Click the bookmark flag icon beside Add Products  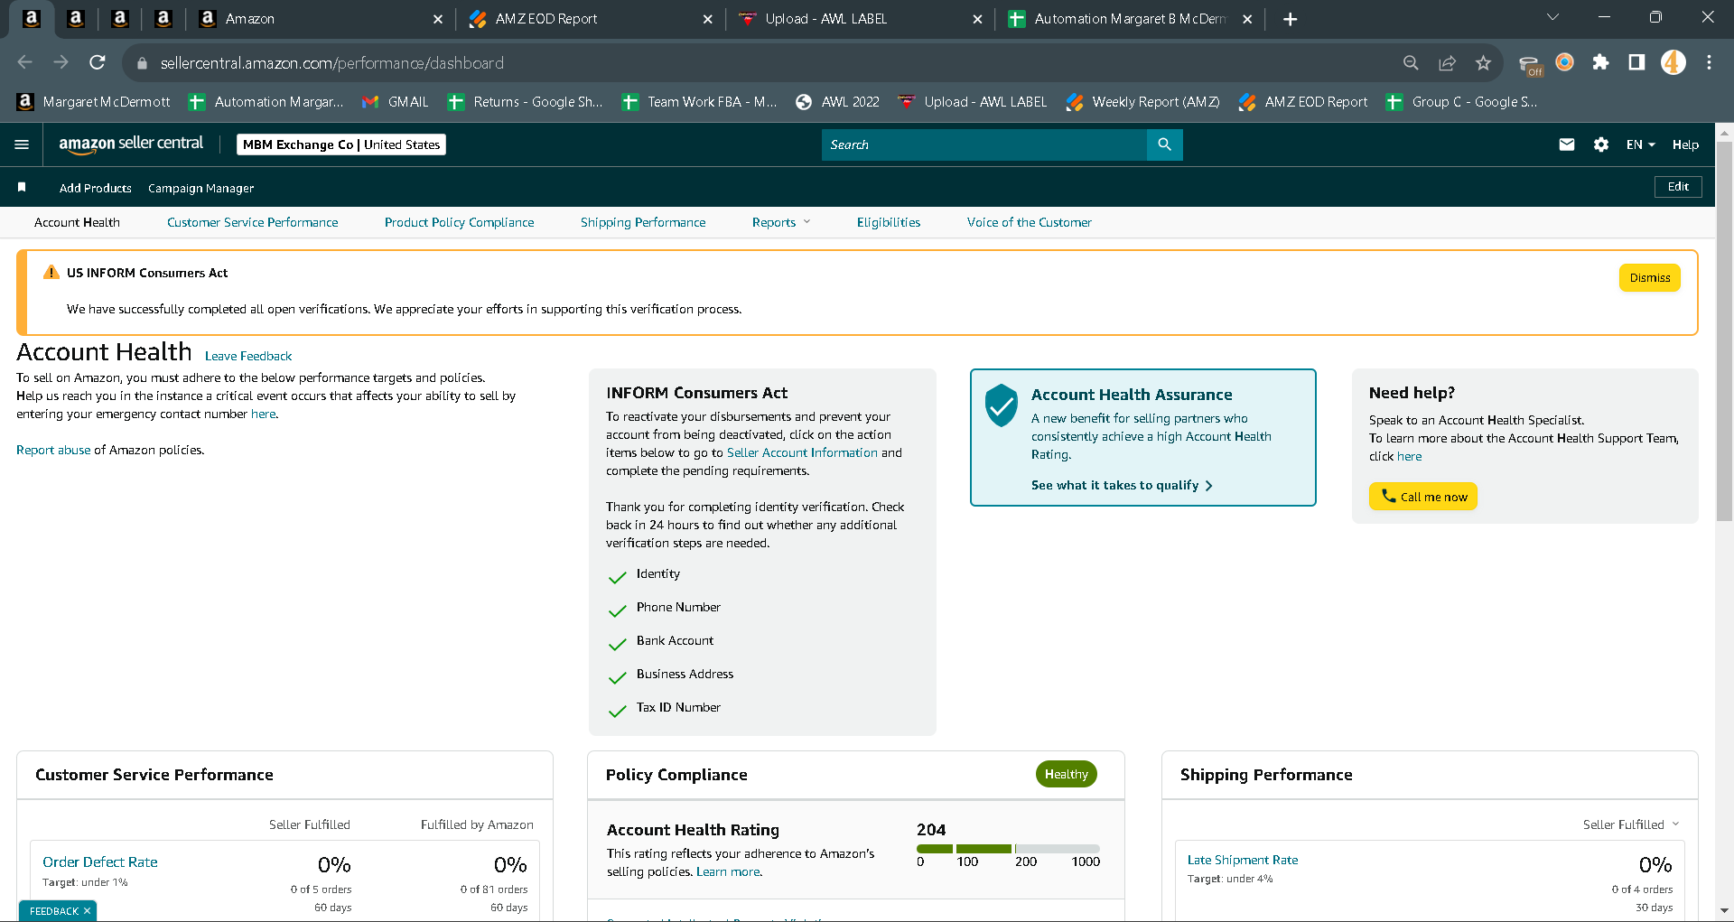[22, 187]
